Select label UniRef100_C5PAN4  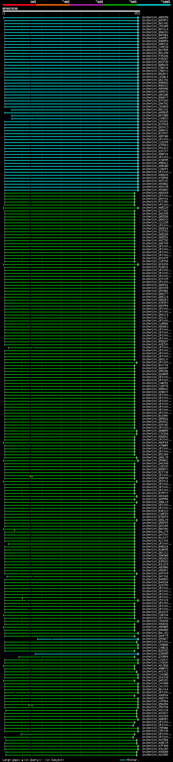pos(155,728)
